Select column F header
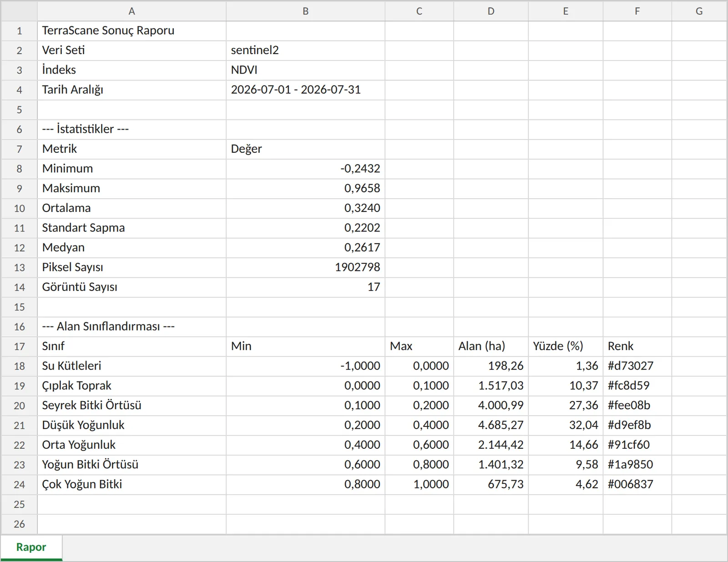This screenshot has height=562, width=728. pos(637,11)
